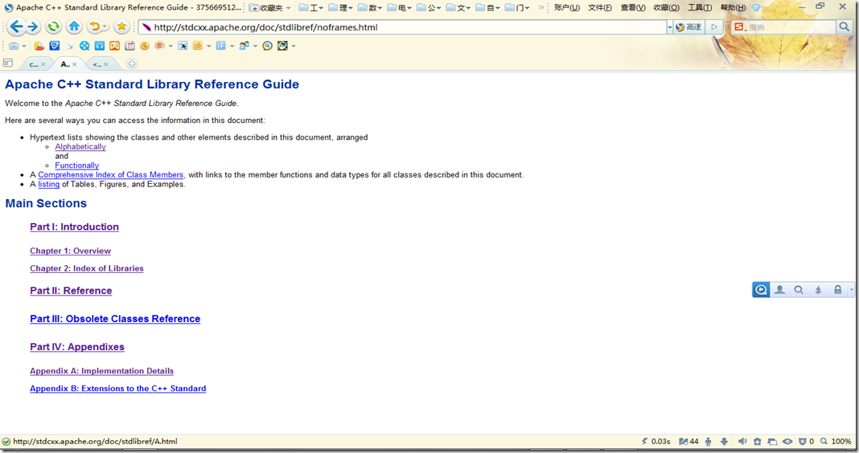Open the 工具(T) menu

[x=700, y=8]
